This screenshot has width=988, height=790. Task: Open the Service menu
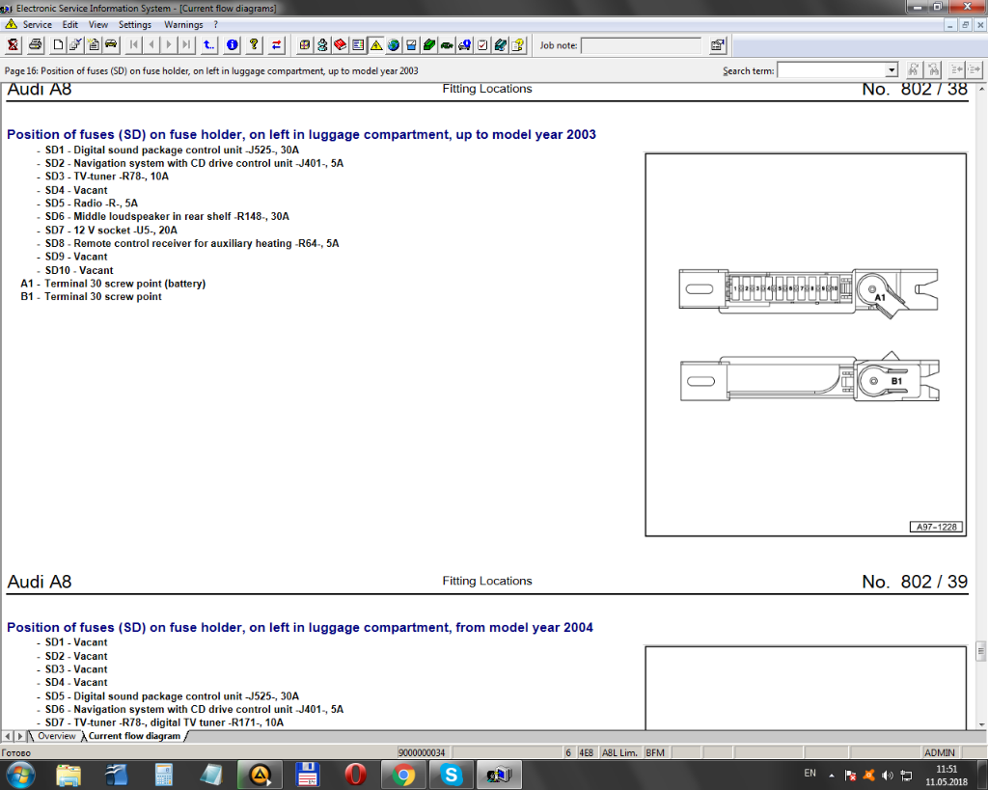tap(38, 24)
